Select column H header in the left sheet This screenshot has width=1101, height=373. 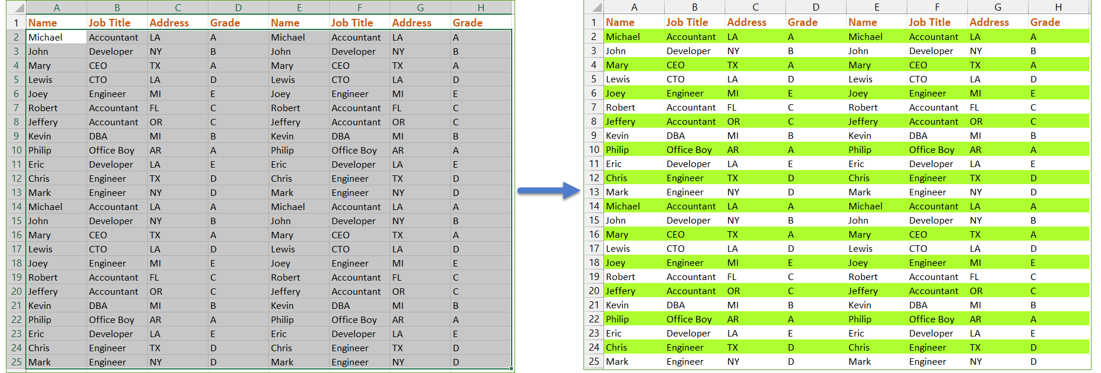pyautogui.click(x=481, y=8)
